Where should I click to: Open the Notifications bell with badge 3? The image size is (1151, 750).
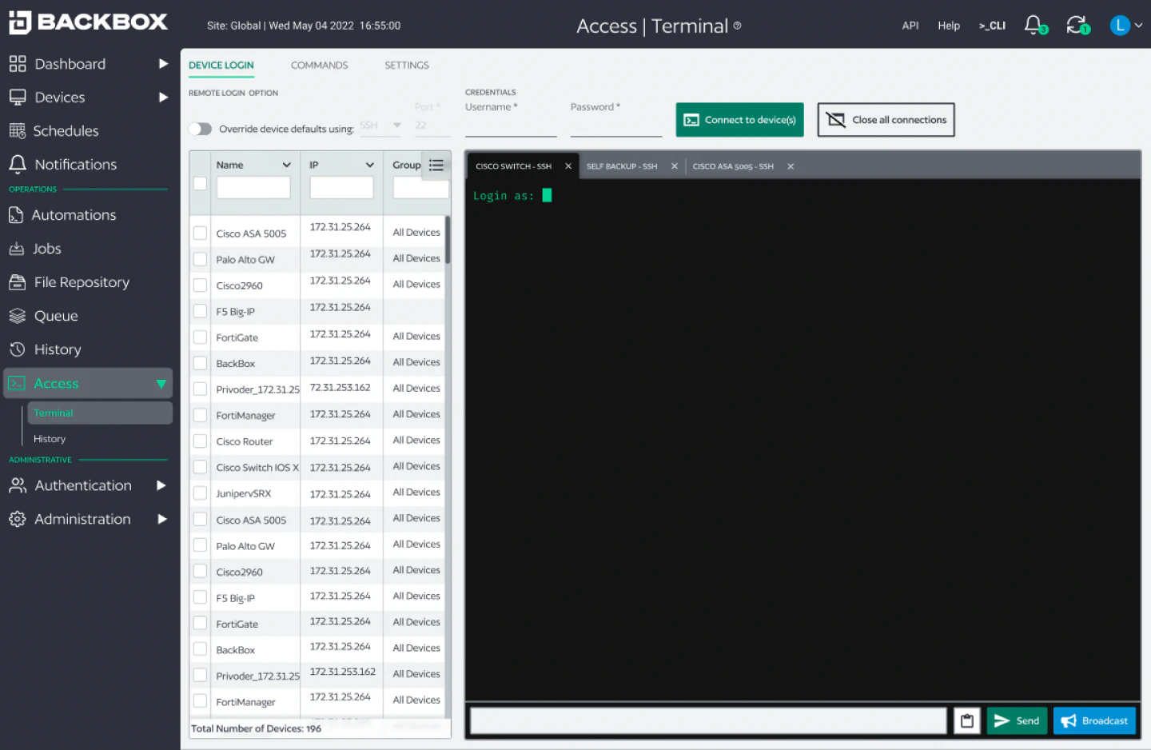tap(1034, 25)
